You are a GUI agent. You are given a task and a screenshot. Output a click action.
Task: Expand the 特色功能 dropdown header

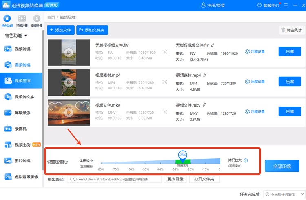[16, 36]
